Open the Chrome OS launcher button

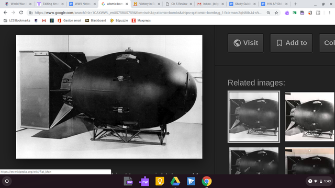[7, 181]
